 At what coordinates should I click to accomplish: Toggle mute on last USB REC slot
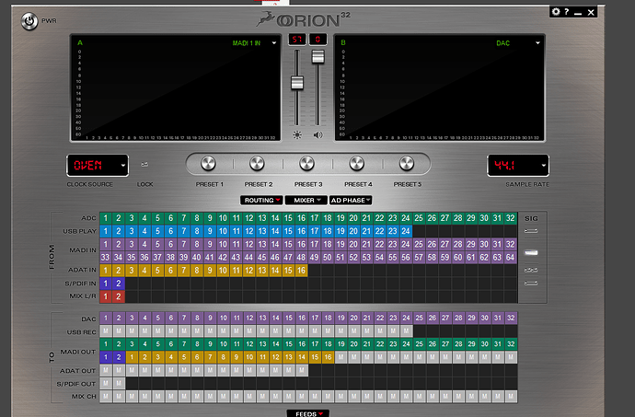406,331
